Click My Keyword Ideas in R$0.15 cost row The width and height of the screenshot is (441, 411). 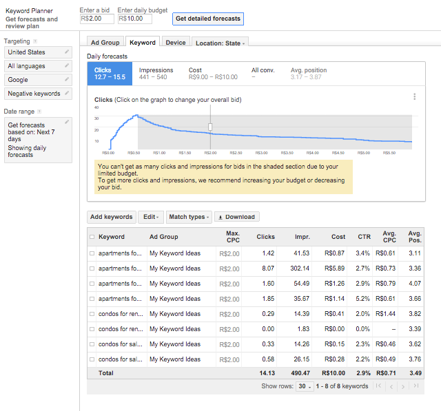click(x=175, y=344)
